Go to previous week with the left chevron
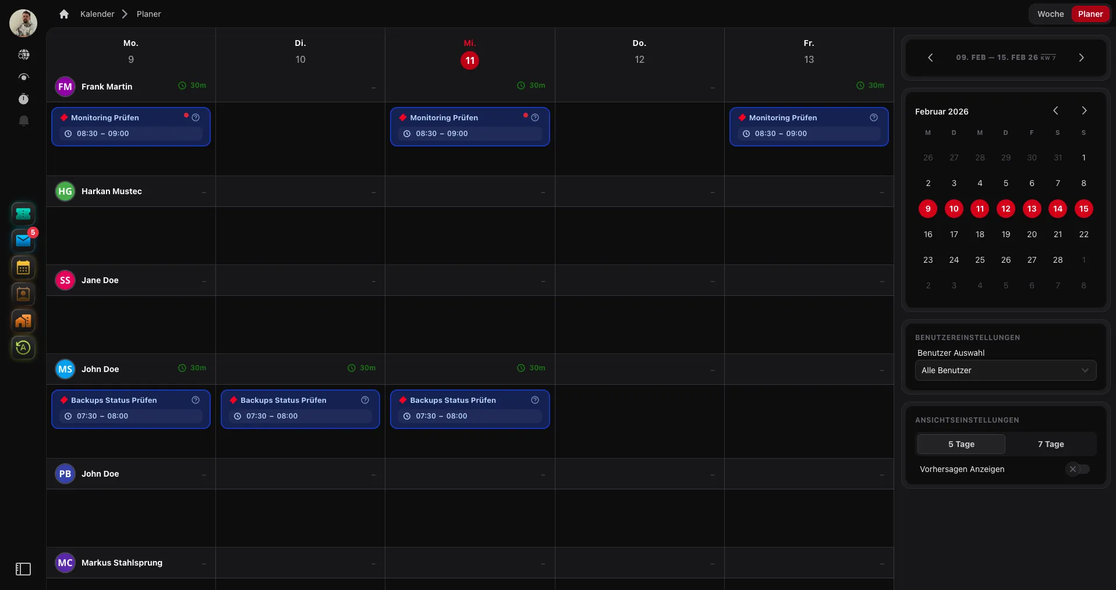1116x590 pixels. [x=930, y=57]
